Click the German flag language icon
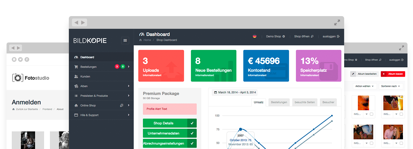413x149 pixels. pos(254,36)
